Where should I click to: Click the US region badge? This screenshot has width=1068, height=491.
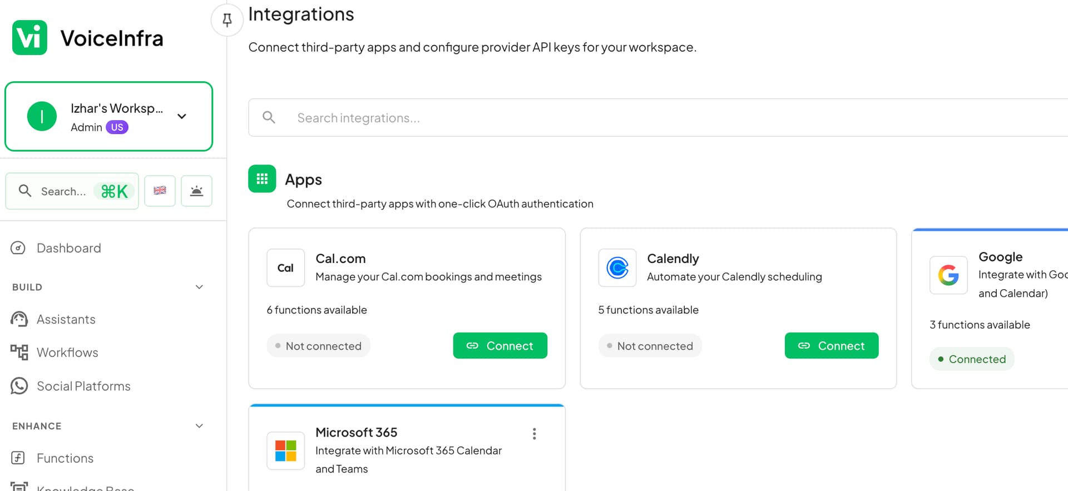[x=117, y=127]
